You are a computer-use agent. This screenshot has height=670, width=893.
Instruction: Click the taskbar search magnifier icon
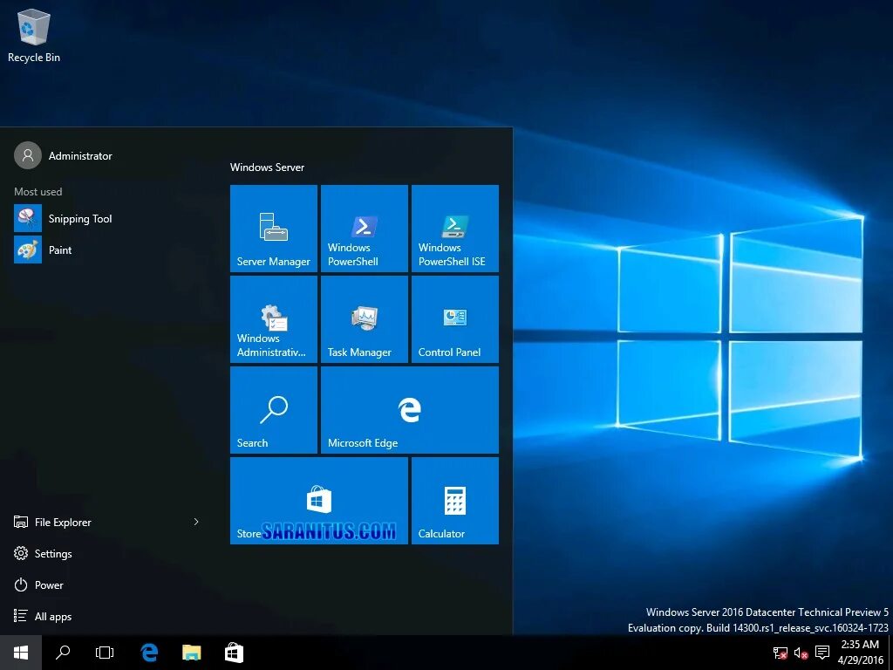63,653
